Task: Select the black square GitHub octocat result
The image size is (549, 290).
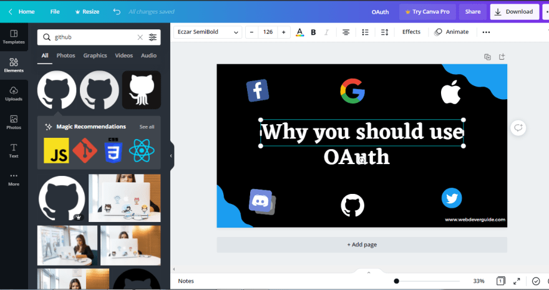Action: coord(142,90)
